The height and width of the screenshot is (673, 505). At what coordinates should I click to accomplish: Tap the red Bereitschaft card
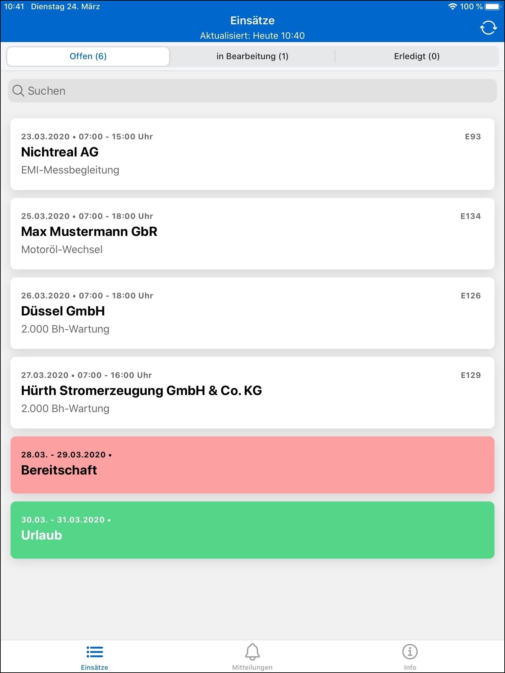pos(252,465)
